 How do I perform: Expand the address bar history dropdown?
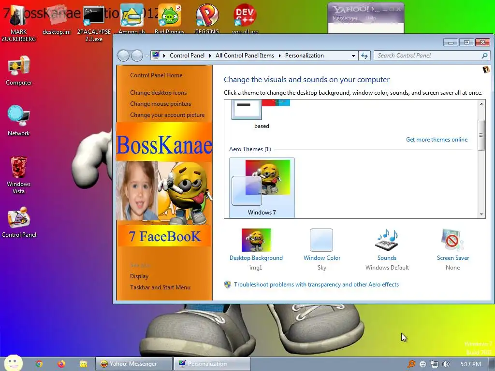click(x=353, y=56)
